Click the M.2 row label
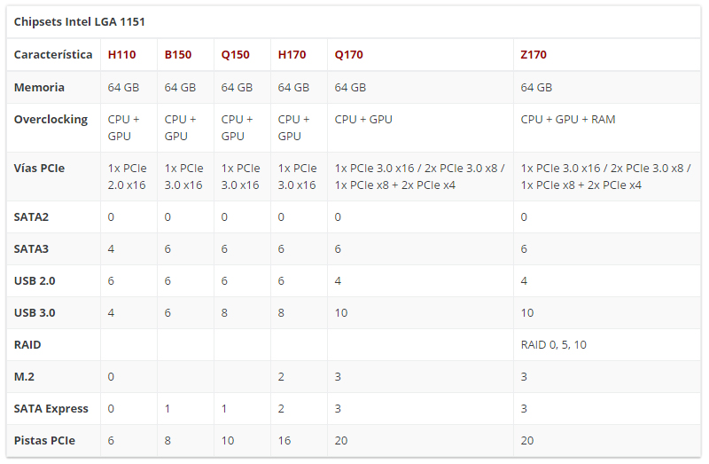The height and width of the screenshot is (464, 709). [24, 377]
